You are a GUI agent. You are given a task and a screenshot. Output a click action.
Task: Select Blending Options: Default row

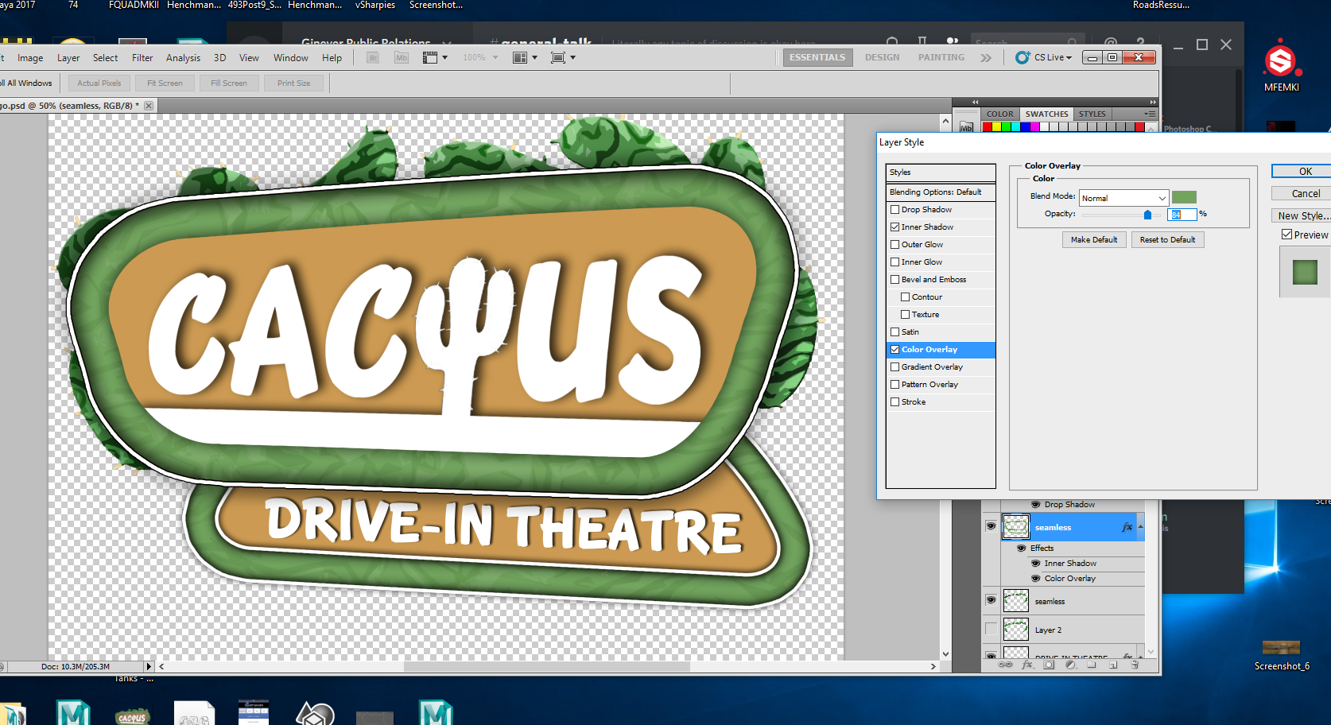tap(941, 192)
